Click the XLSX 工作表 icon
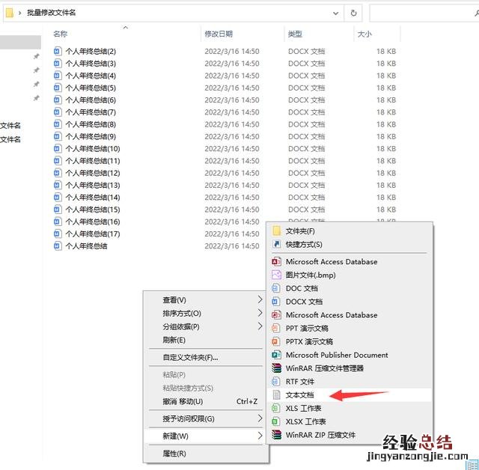The height and width of the screenshot is (470, 479). (276, 422)
